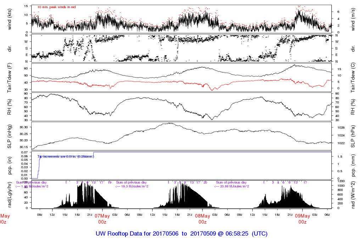The height and width of the screenshot is (248, 363).
Task: Click the 'wind (kts)' axis label
Action: coord(10,19)
